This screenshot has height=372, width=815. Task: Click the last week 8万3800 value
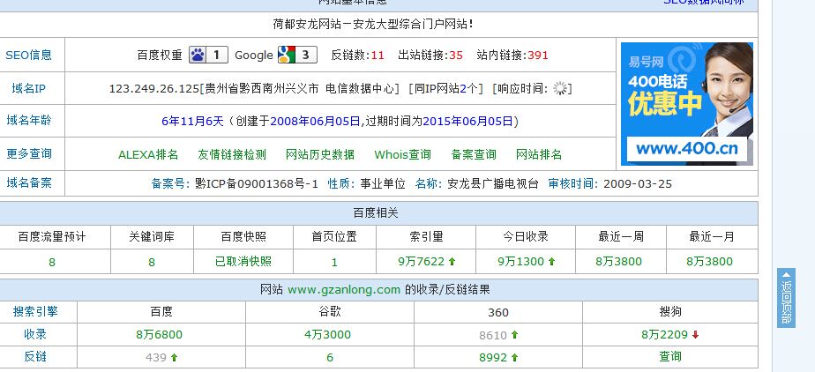pos(618,261)
